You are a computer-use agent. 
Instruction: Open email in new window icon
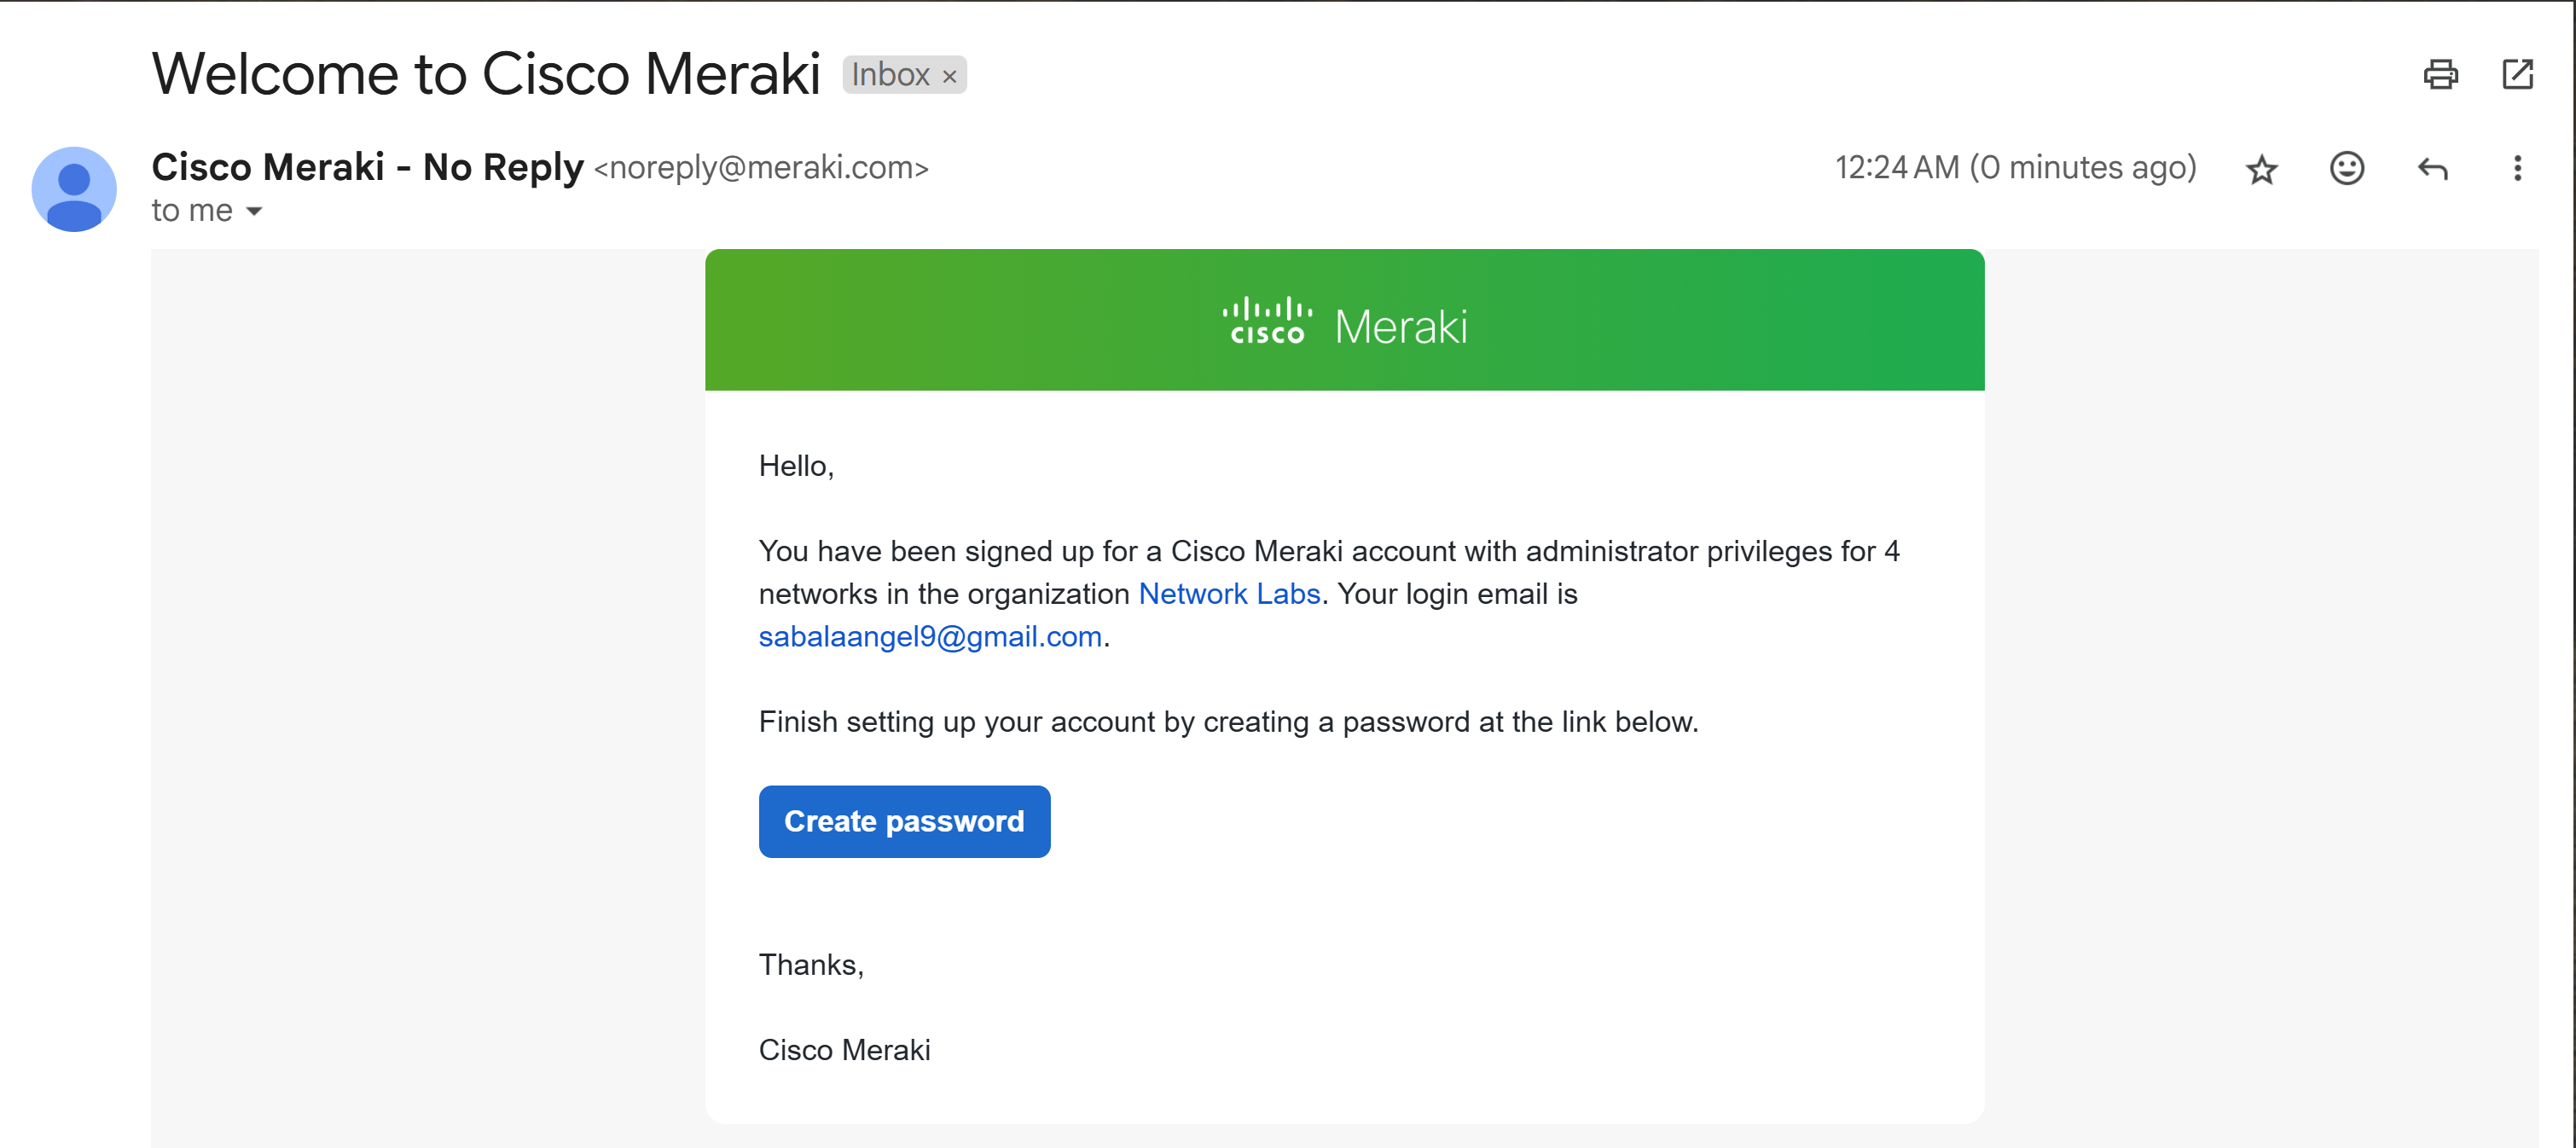(x=2517, y=74)
